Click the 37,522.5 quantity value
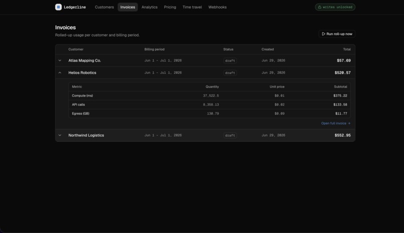The width and height of the screenshot is (404, 233). coord(211,95)
